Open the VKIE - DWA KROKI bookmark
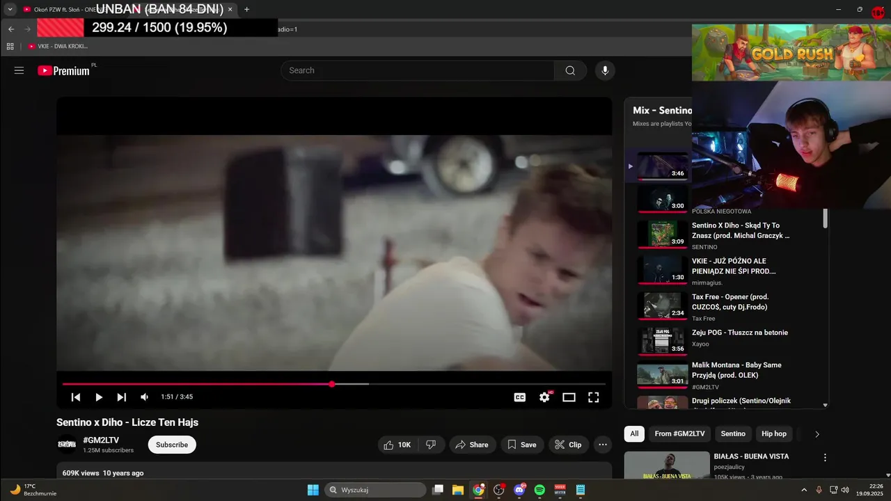The height and width of the screenshot is (501, 891). click(x=58, y=46)
